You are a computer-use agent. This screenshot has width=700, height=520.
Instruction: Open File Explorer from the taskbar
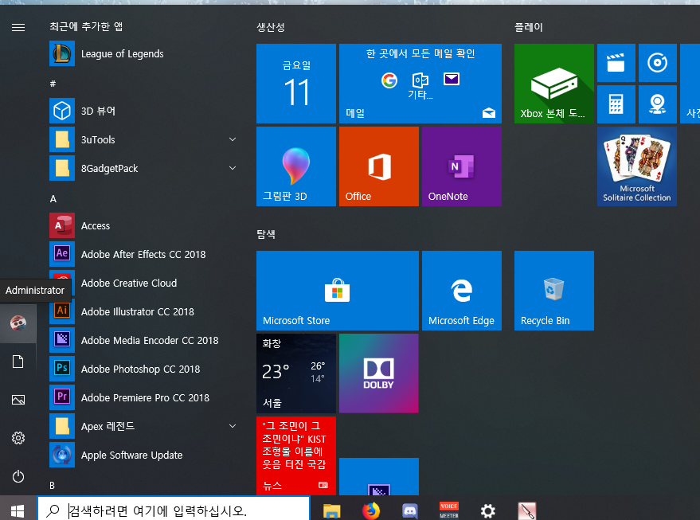click(332, 510)
